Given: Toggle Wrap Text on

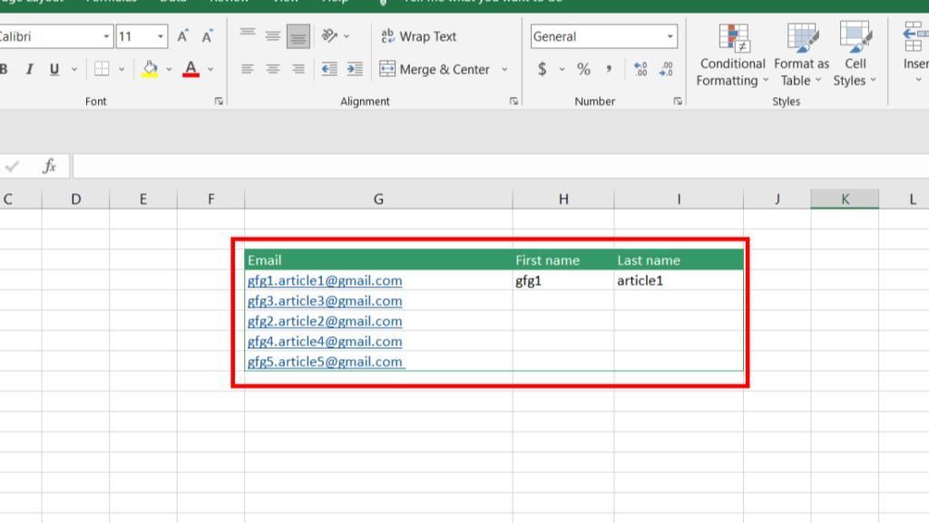Looking at the screenshot, I should (419, 36).
